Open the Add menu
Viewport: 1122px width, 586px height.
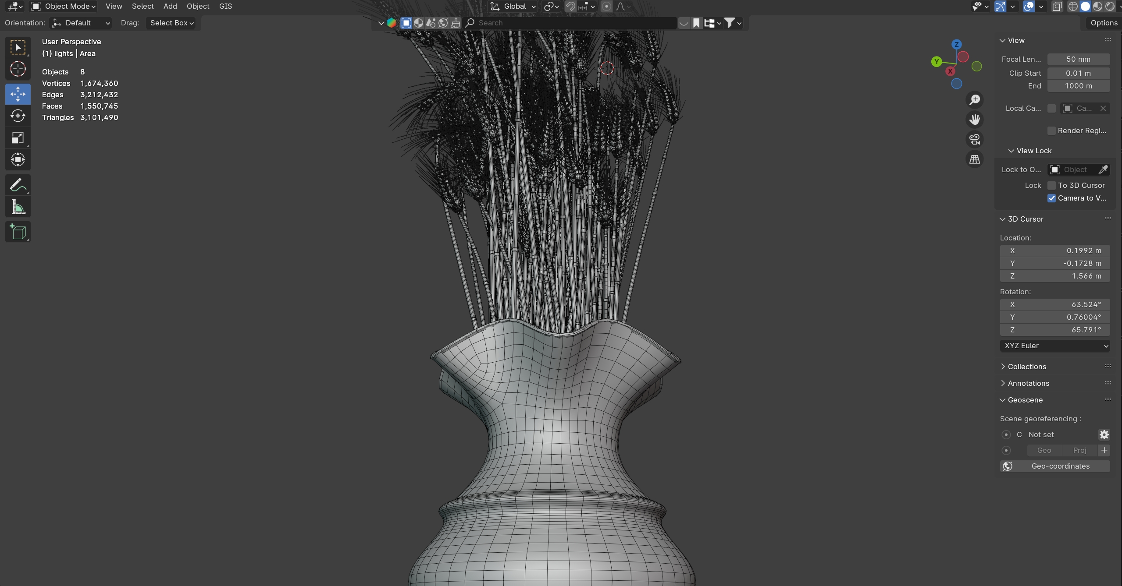coord(170,6)
